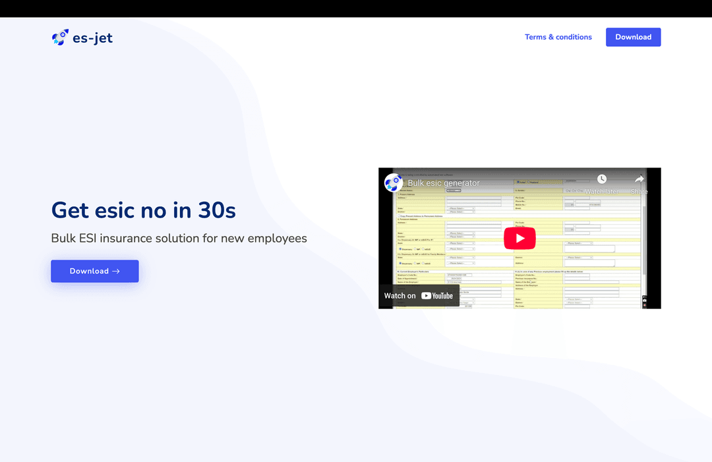Select the Dispensary radio button
712x462 pixels.
coord(399,248)
